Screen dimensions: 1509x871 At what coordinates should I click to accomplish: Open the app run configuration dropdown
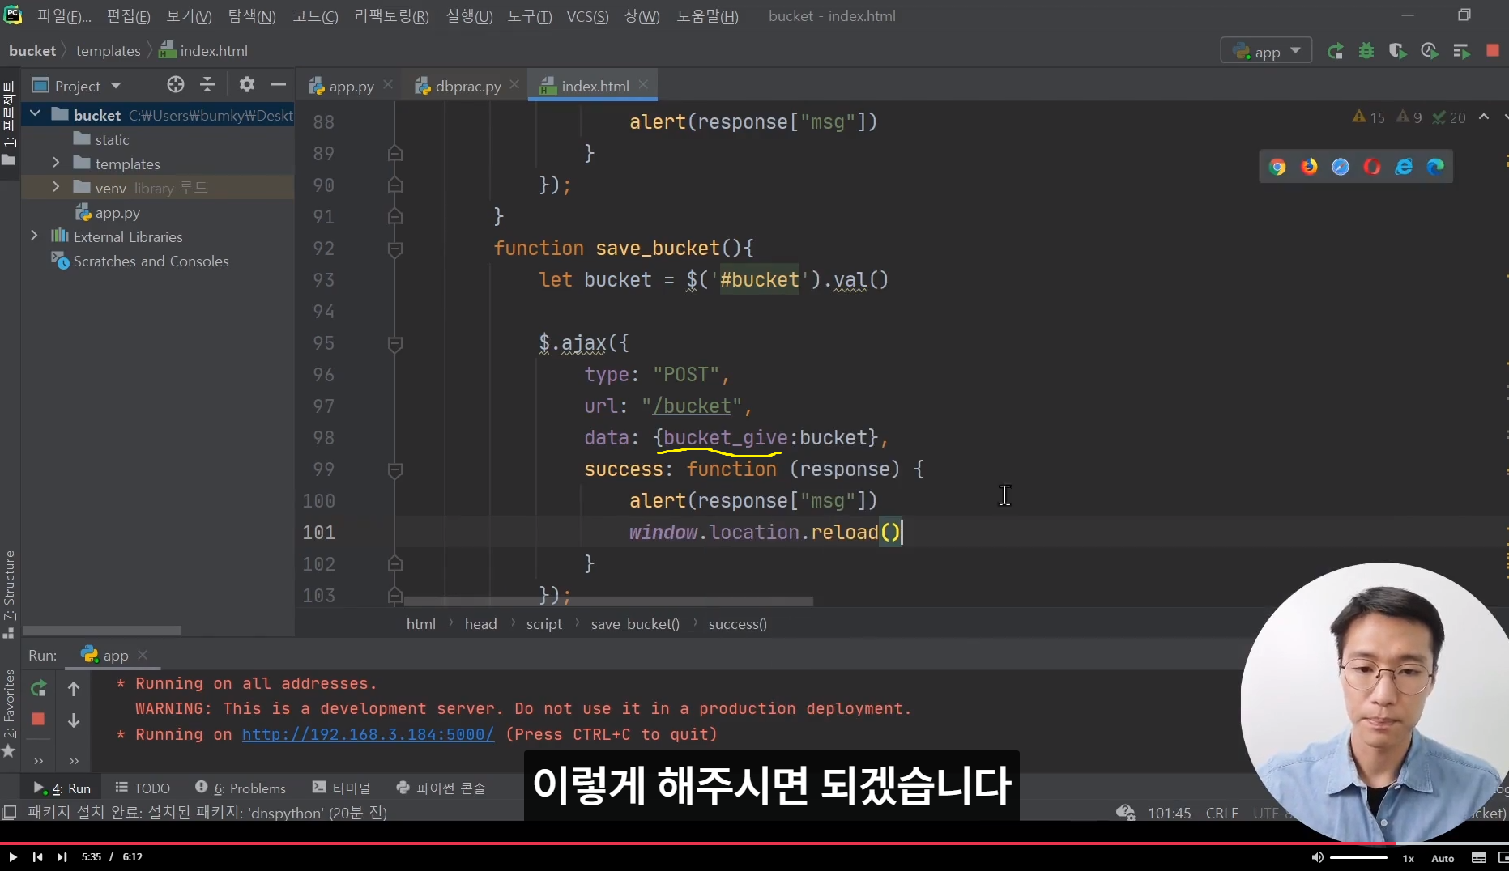[1266, 51]
